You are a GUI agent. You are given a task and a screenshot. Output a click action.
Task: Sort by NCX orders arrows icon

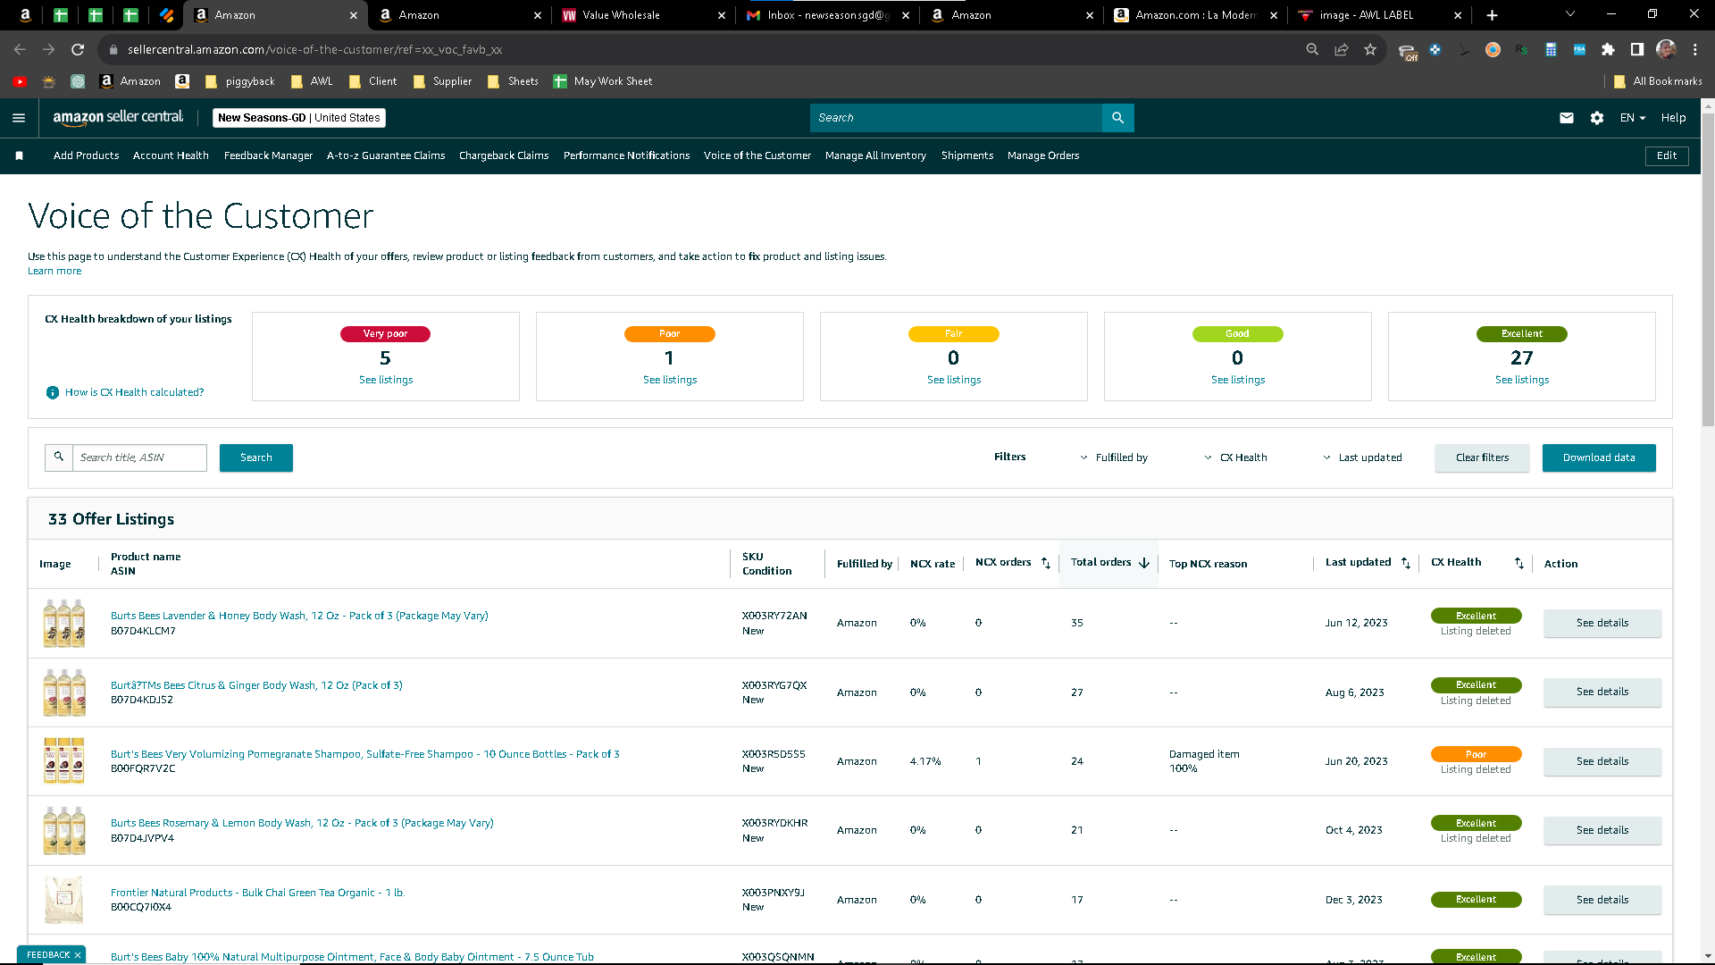coord(1046,563)
